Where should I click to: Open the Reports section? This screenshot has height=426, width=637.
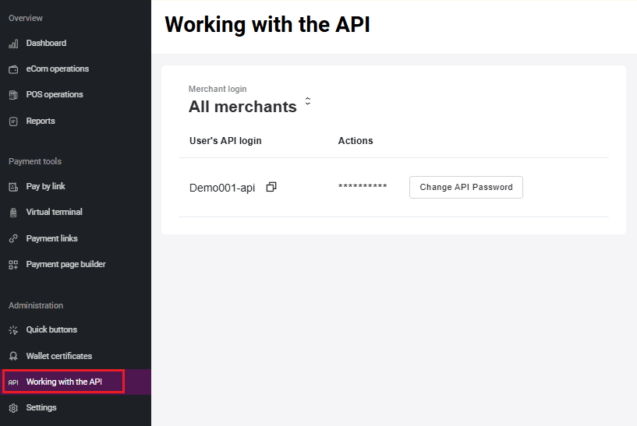[41, 121]
